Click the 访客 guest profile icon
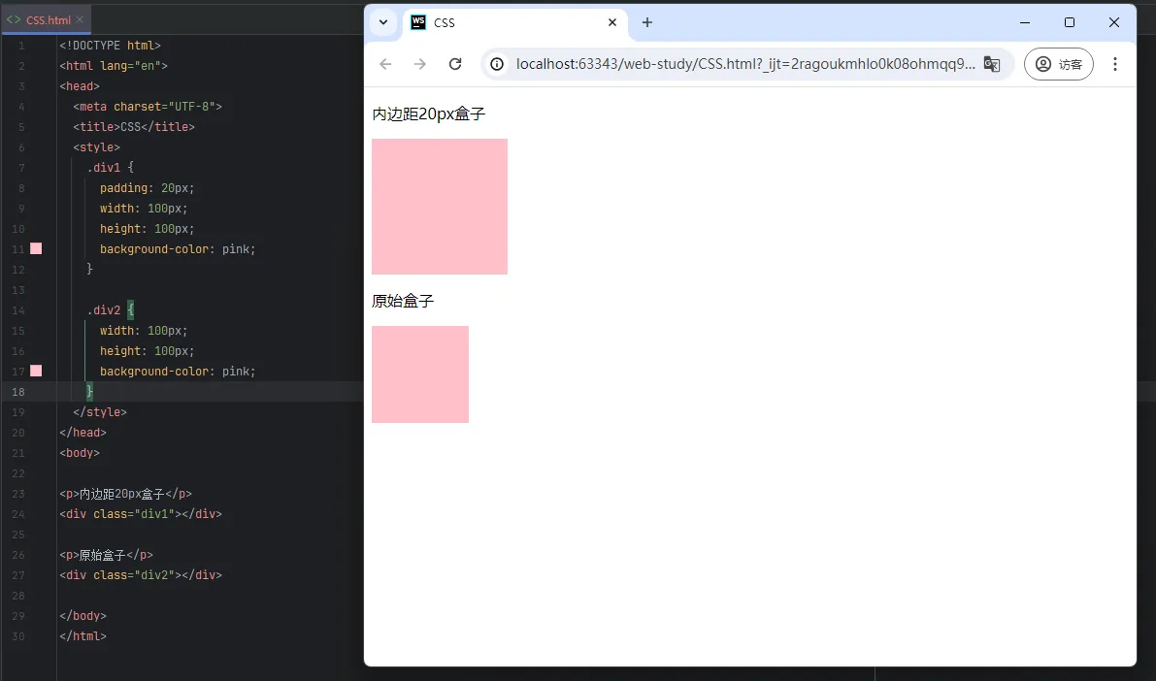Screen dimensions: 1156x681 (1058, 63)
